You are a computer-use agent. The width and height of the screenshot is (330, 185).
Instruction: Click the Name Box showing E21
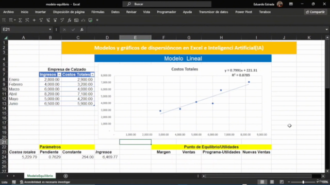coord(25,30)
